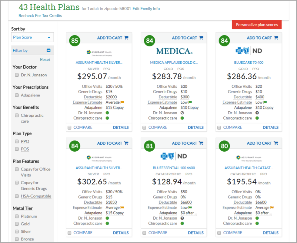This screenshot has width=297, height=243.
Task: Click ADD TO CART text on Medica plan
Action: [x=184, y=38]
